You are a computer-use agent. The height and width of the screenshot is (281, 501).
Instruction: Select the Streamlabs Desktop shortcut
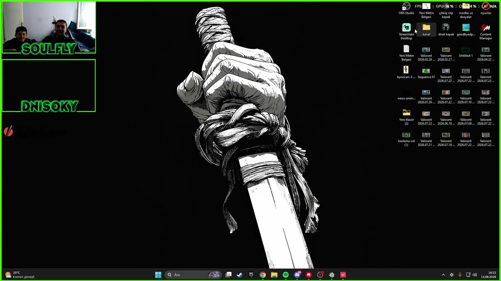click(406, 32)
